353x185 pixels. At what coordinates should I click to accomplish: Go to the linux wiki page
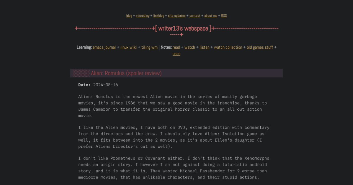point(129,47)
